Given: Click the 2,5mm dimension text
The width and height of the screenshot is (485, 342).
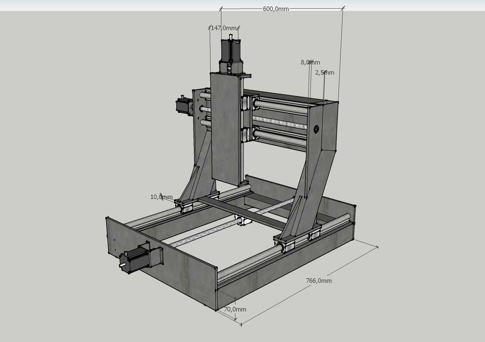Looking at the screenshot, I should [325, 72].
